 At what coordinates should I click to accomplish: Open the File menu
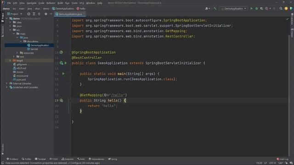(9, 3)
